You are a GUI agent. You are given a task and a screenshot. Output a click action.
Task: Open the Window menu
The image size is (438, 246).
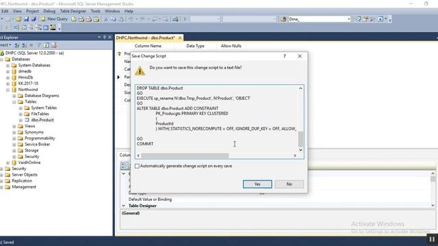[x=112, y=11]
